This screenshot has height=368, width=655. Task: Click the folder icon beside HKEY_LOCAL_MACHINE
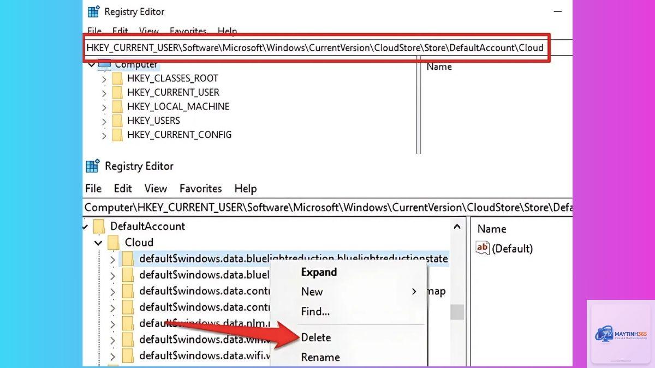(x=117, y=107)
